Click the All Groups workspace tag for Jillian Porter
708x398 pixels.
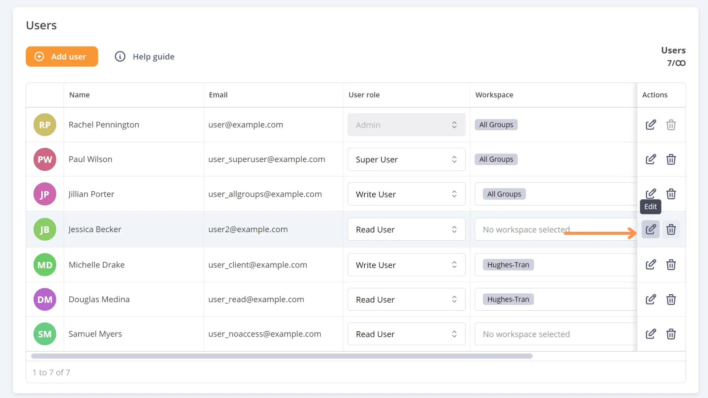pyautogui.click(x=504, y=194)
